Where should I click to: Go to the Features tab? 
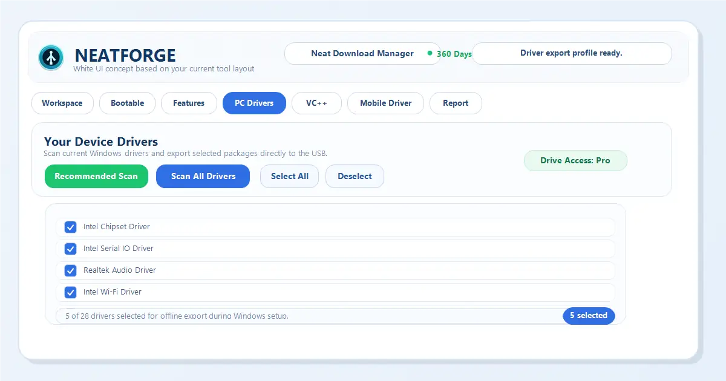pos(189,103)
